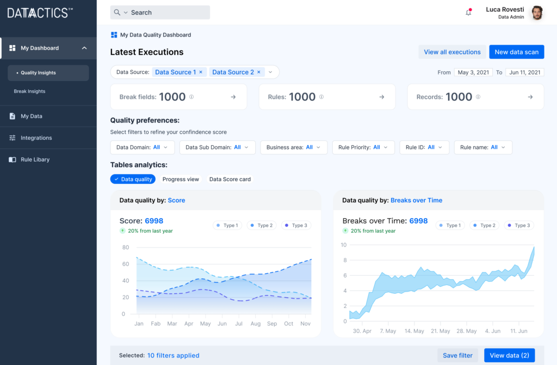
Task: Click the grid icon beside My Data Quality Dashboard
Action: click(x=114, y=34)
